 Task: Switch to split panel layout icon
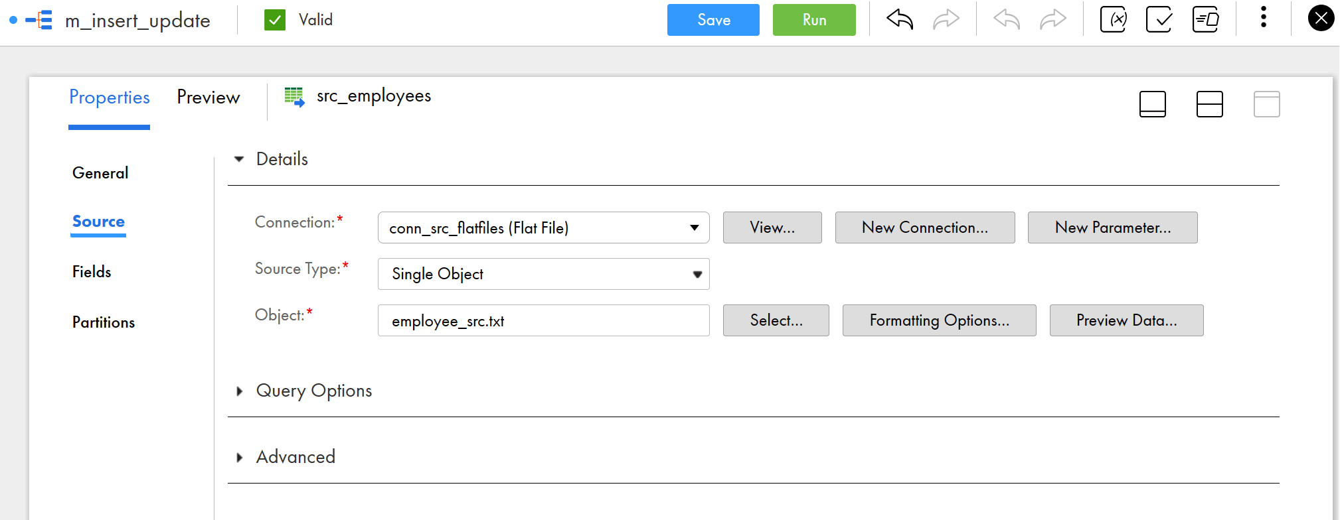(1209, 104)
